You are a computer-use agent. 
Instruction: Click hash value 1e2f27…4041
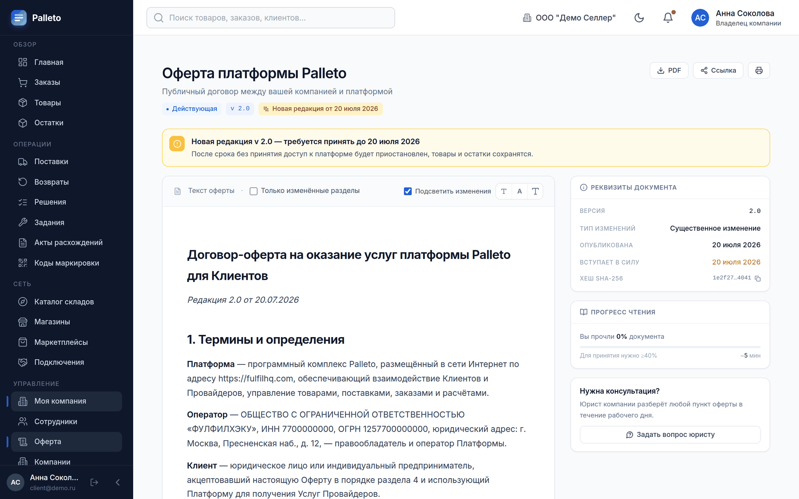[x=732, y=278]
